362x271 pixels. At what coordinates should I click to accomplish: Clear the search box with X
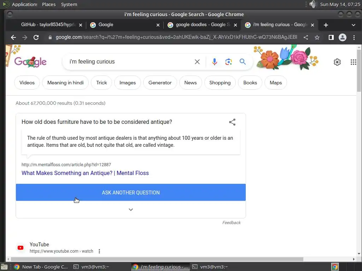(x=197, y=62)
